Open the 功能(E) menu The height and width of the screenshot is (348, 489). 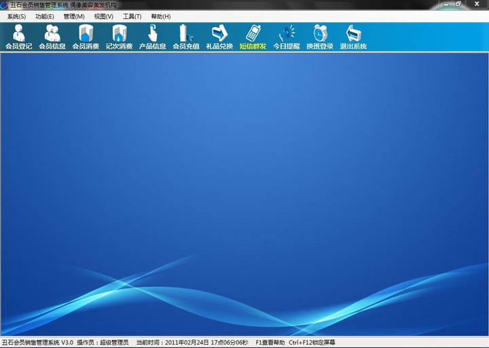coord(45,16)
